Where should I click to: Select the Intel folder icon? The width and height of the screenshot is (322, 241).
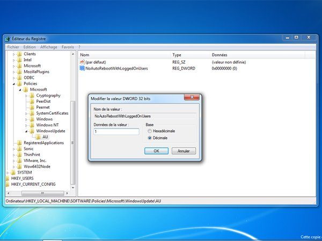[19, 60]
